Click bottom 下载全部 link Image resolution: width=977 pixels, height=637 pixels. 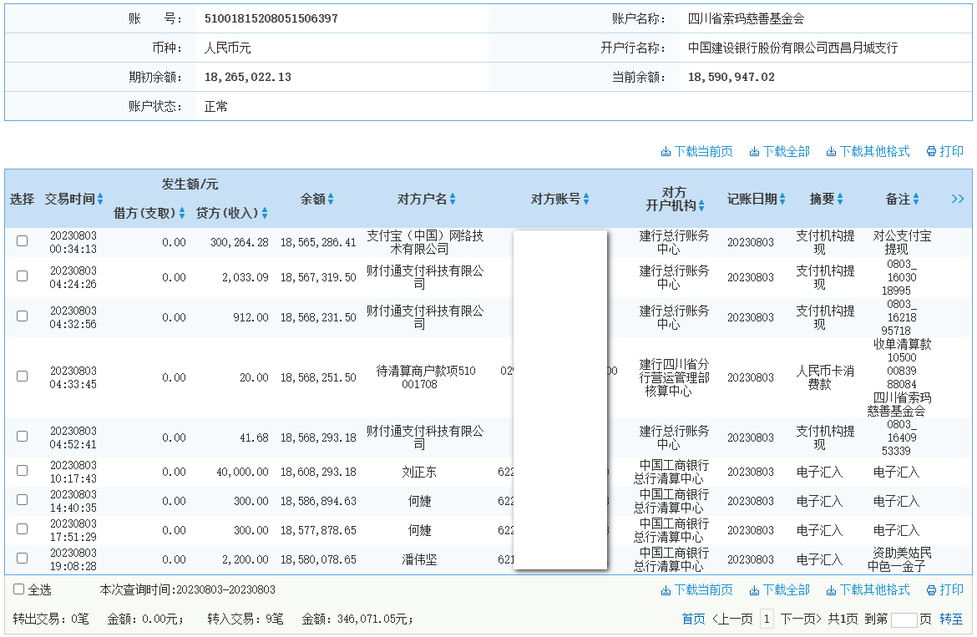[779, 589]
